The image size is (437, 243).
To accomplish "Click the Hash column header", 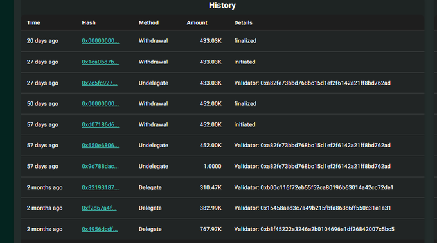I will (89, 23).
